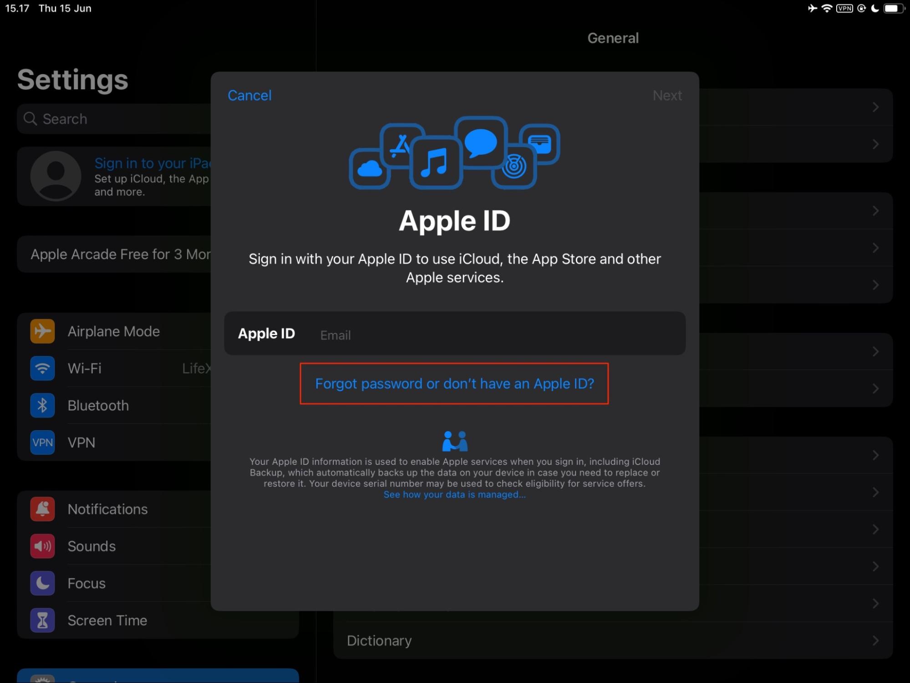Open Sign in to your iPad
The height and width of the screenshot is (683, 910).
tap(114, 177)
